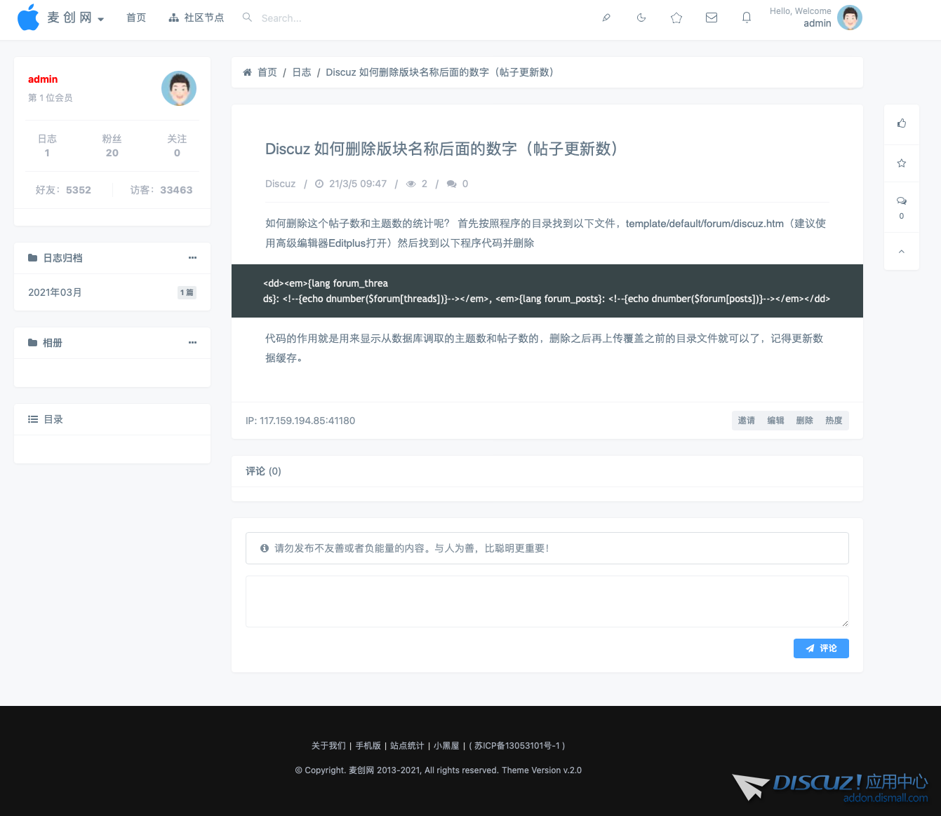Click the 评论 (0) heading
Image resolution: width=941 pixels, height=816 pixels.
coord(263,471)
